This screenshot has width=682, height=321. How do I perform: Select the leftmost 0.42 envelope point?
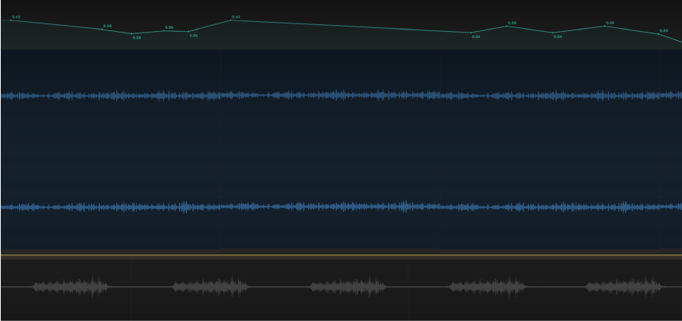(11, 20)
